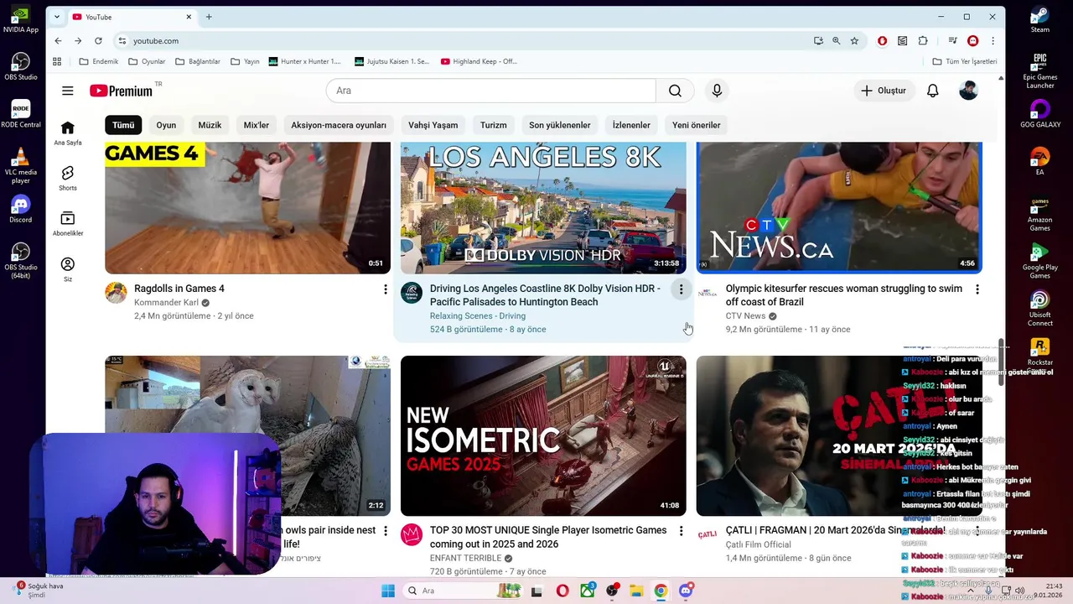Image resolution: width=1073 pixels, height=604 pixels.
Task: Play New Isometric Games 2025 thumbnail
Action: click(x=543, y=435)
